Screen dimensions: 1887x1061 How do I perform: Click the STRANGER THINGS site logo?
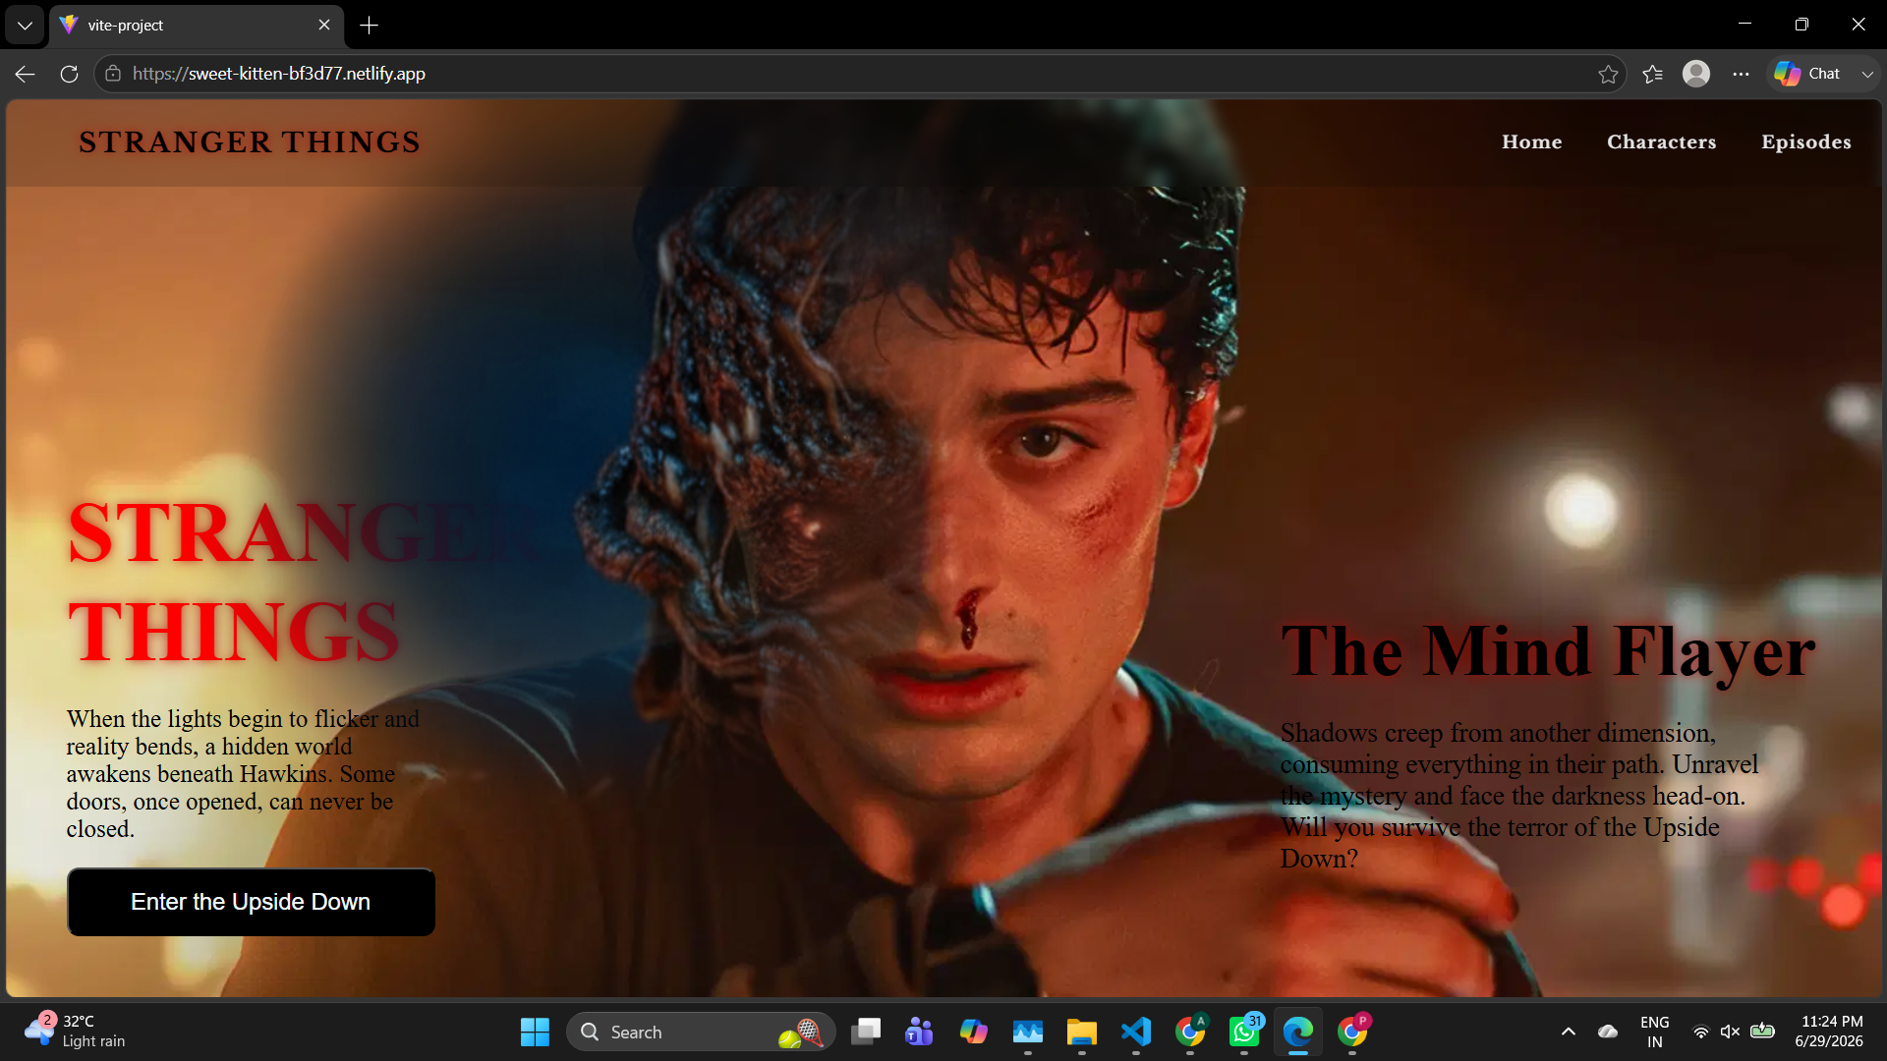[250, 142]
